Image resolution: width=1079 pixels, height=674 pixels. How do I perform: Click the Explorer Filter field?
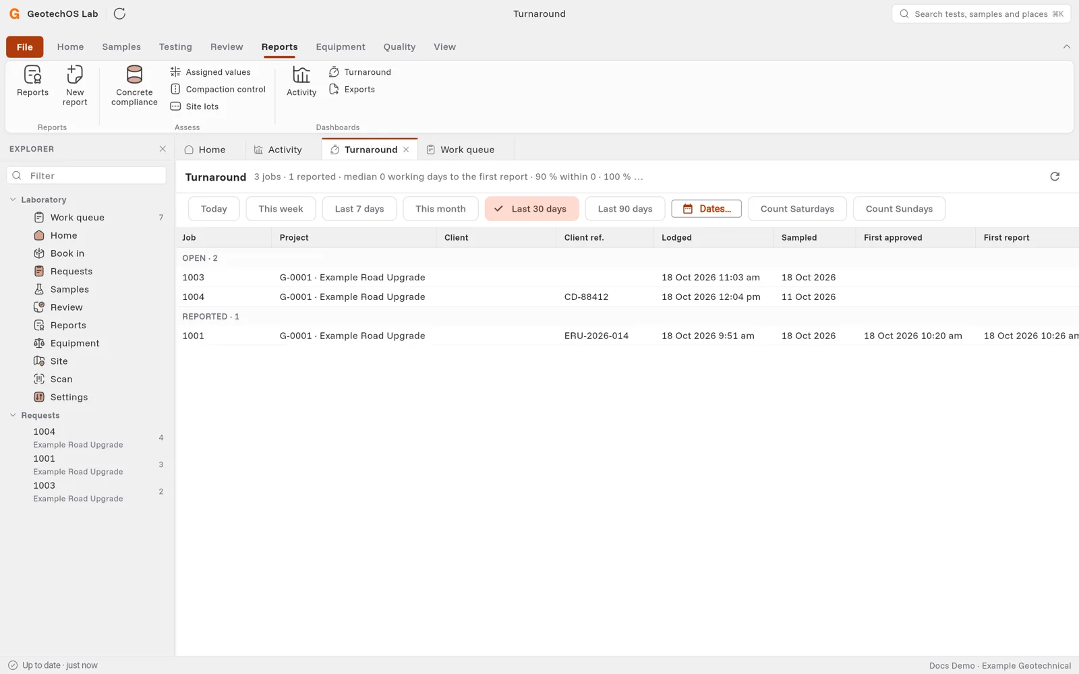86,176
